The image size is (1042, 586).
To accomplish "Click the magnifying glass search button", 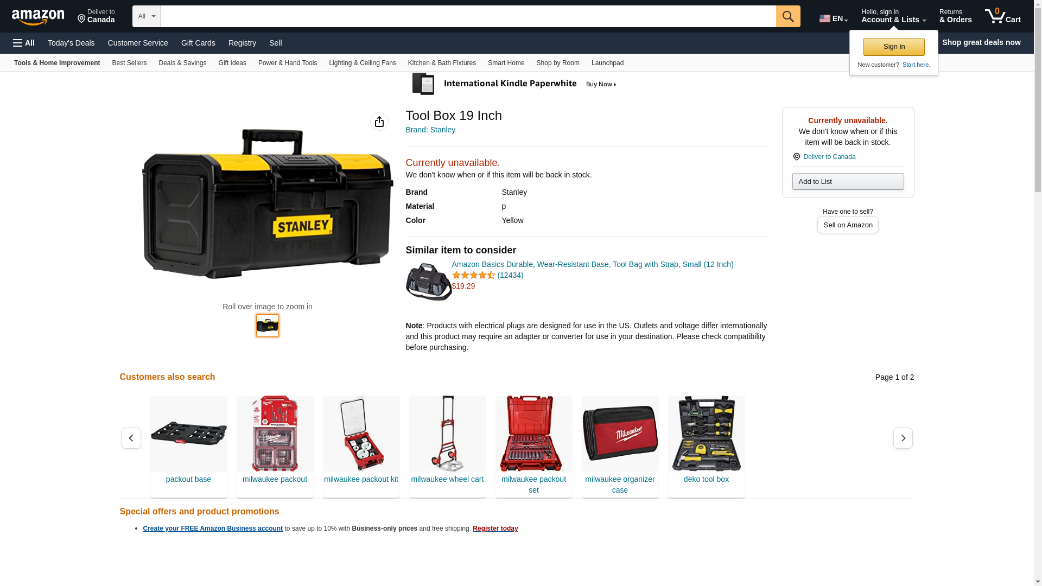I will point(788,16).
